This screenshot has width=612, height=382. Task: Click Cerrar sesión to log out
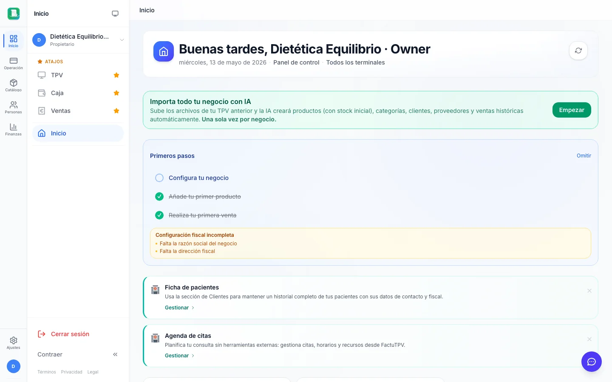click(78, 334)
